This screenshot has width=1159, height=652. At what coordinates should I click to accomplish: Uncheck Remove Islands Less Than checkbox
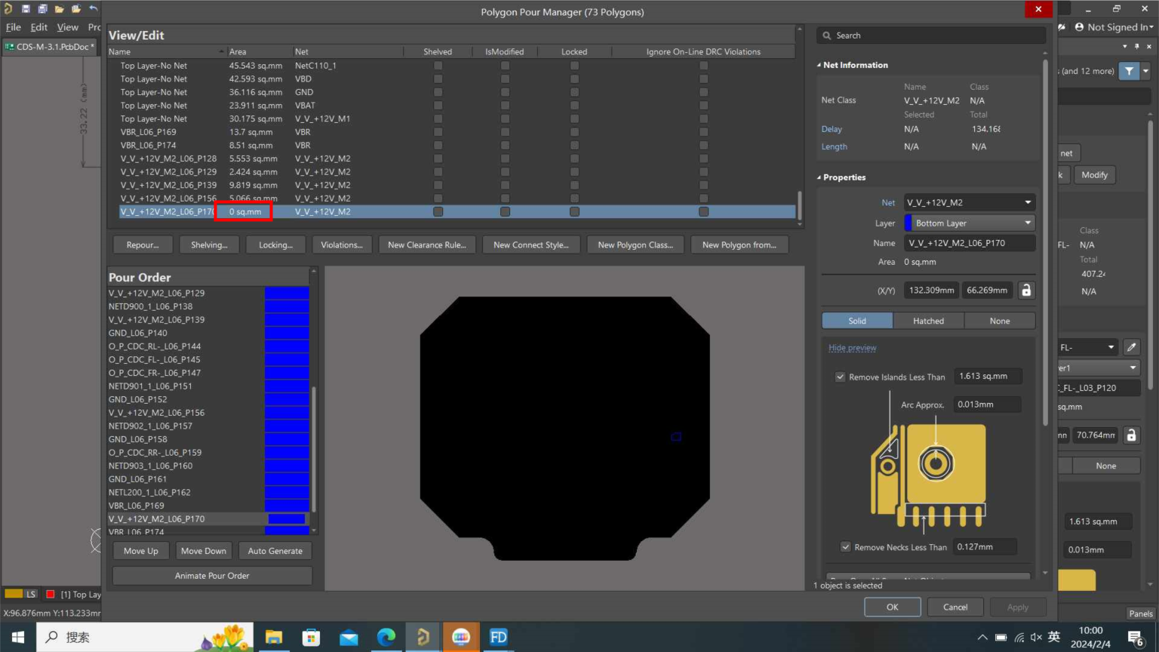coord(840,377)
